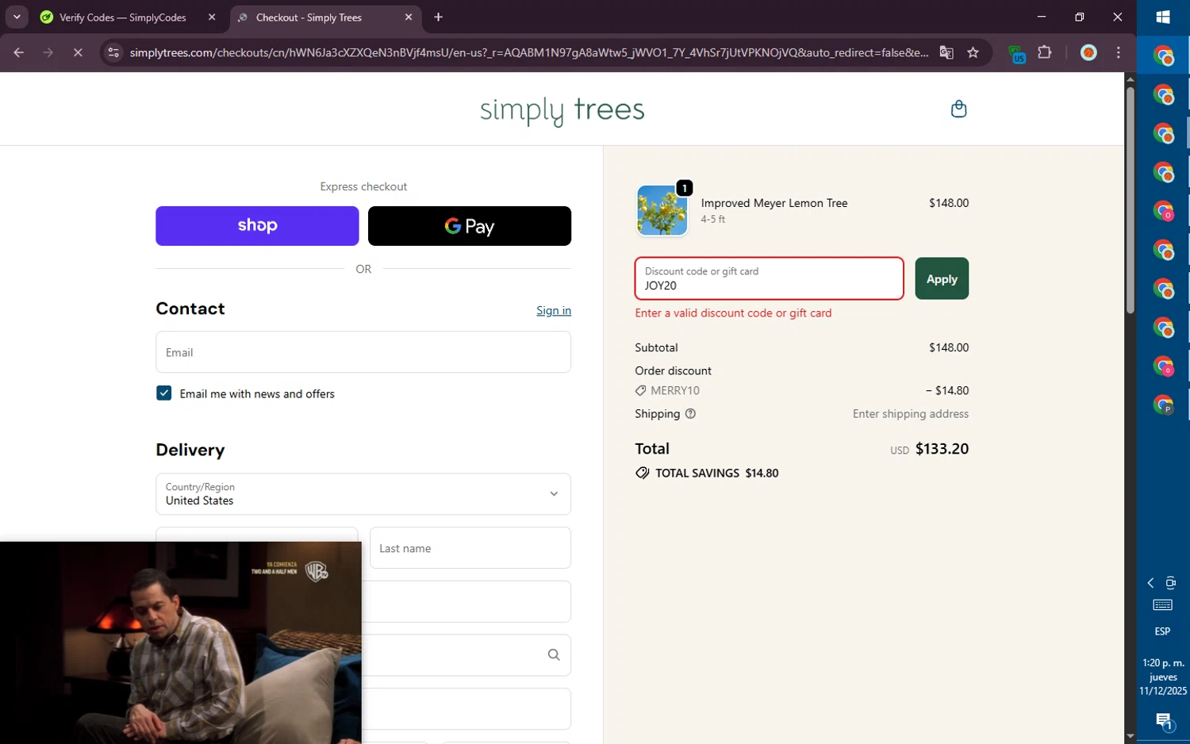The width and height of the screenshot is (1190, 744).
Task: Bookmark this page with the star
Action: [973, 52]
